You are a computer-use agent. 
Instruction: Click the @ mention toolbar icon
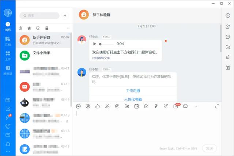(117, 106)
